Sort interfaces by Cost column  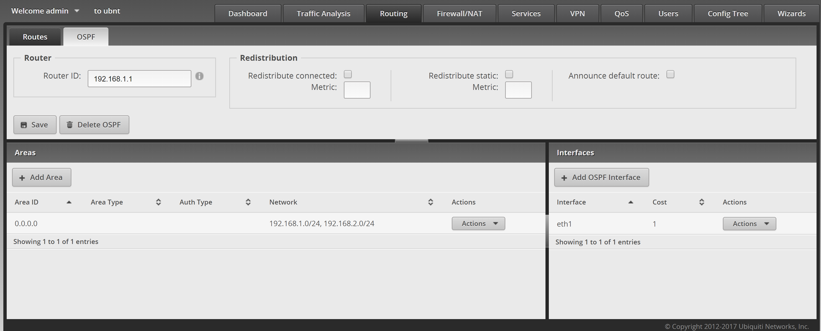(x=702, y=202)
